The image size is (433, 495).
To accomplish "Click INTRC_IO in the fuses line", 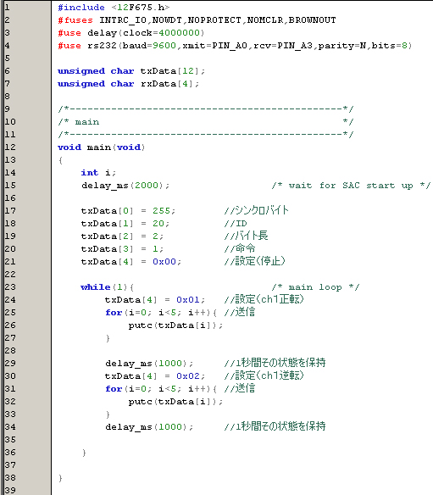I will click(x=123, y=20).
